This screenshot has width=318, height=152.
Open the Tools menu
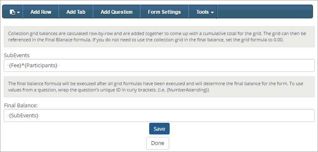tap(203, 12)
